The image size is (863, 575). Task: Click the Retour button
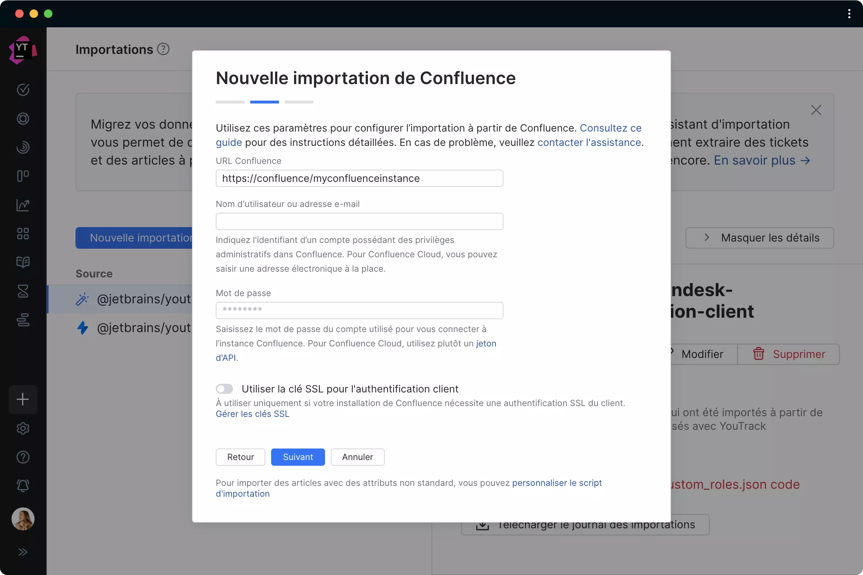[240, 457]
